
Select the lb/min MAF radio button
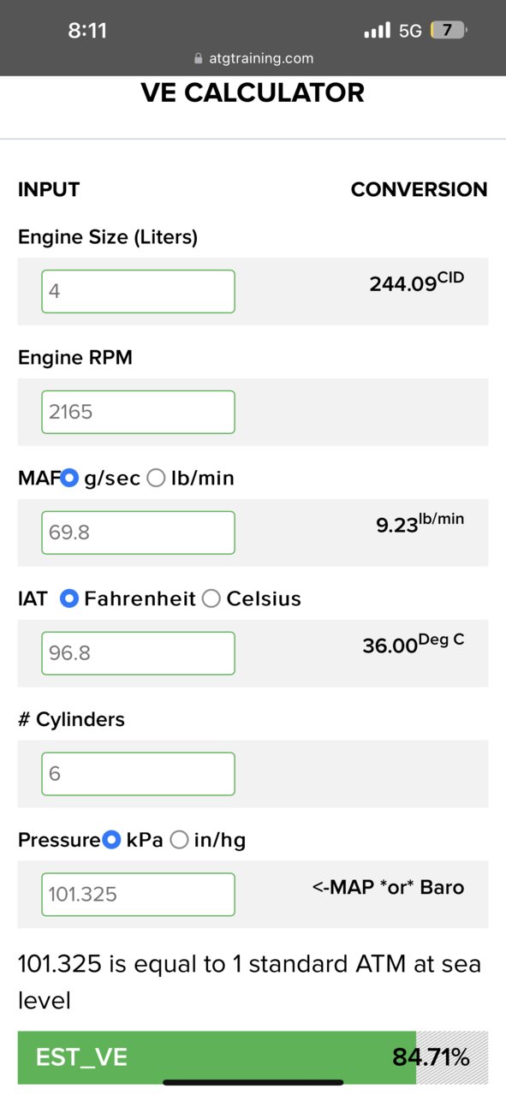coord(156,479)
